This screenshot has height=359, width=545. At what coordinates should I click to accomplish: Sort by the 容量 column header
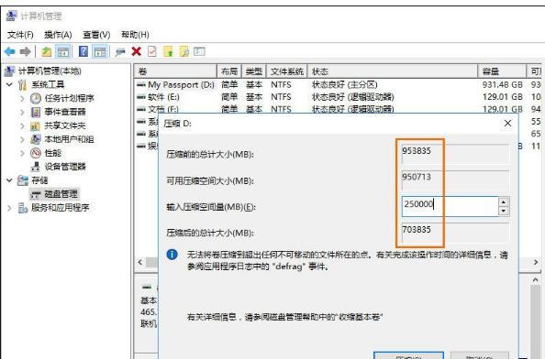pyautogui.click(x=502, y=71)
